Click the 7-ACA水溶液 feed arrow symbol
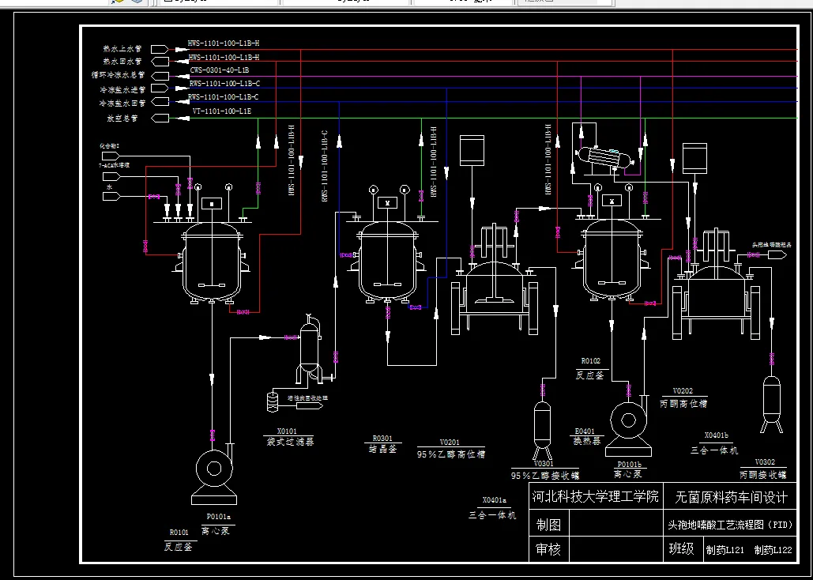Viewport: 813px width, 580px height. 111,176
